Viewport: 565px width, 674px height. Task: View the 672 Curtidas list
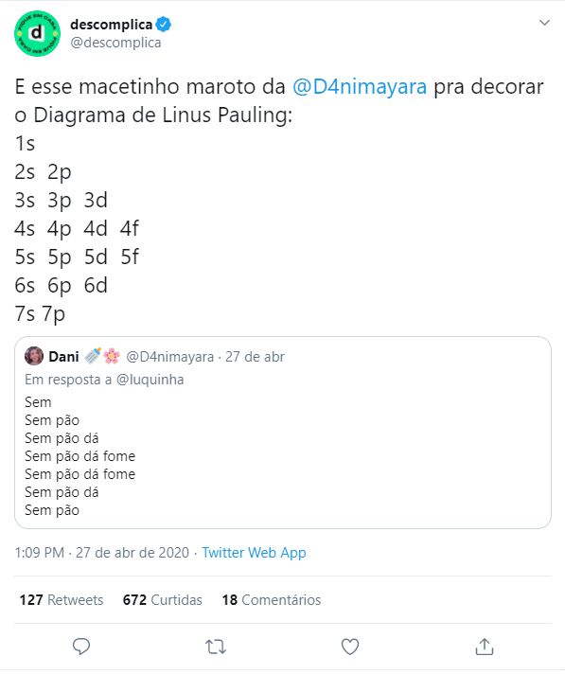[x=163, y=599]
